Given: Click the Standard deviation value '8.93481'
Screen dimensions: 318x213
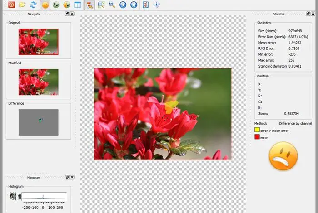Looking at the screenshot, I should coord(295,66).
